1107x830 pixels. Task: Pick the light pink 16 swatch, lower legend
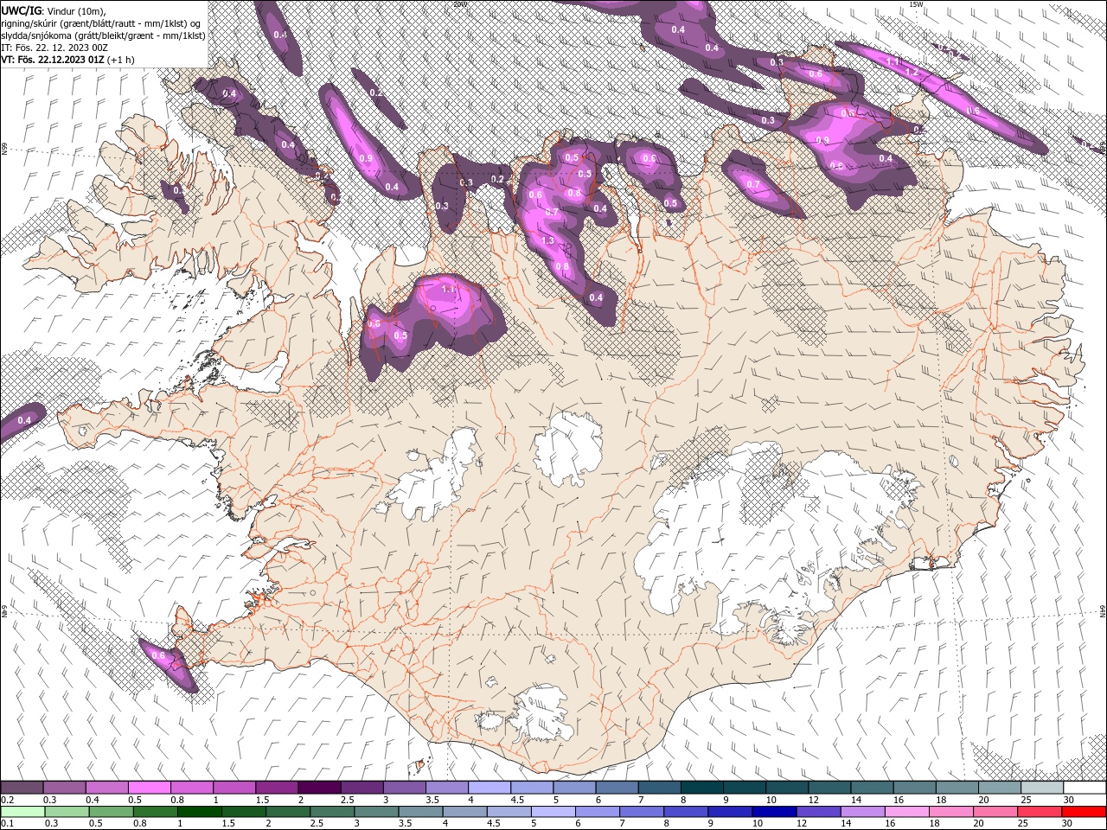pyautogui.click(x=906, y=812)
